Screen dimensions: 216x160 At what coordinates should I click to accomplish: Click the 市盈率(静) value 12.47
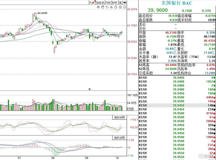172,57
